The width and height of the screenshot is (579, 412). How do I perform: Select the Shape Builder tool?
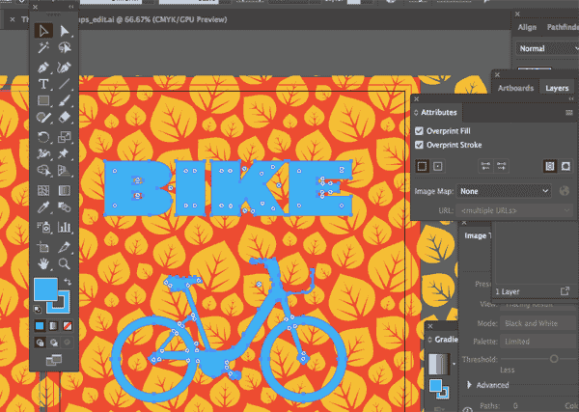tap(43, 171)
